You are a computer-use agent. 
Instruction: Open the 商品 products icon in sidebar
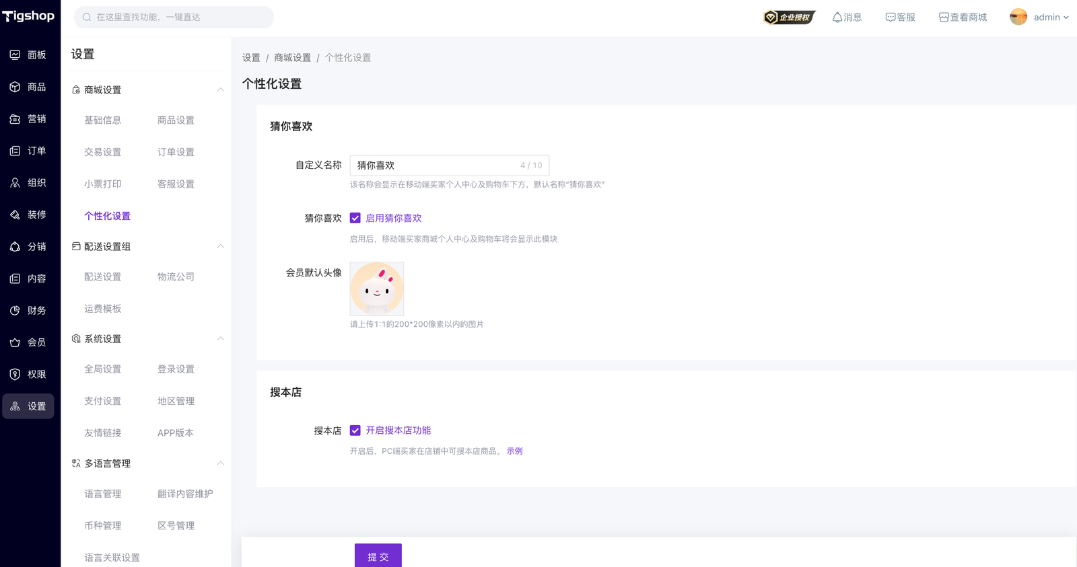click(x=15, y=87)
